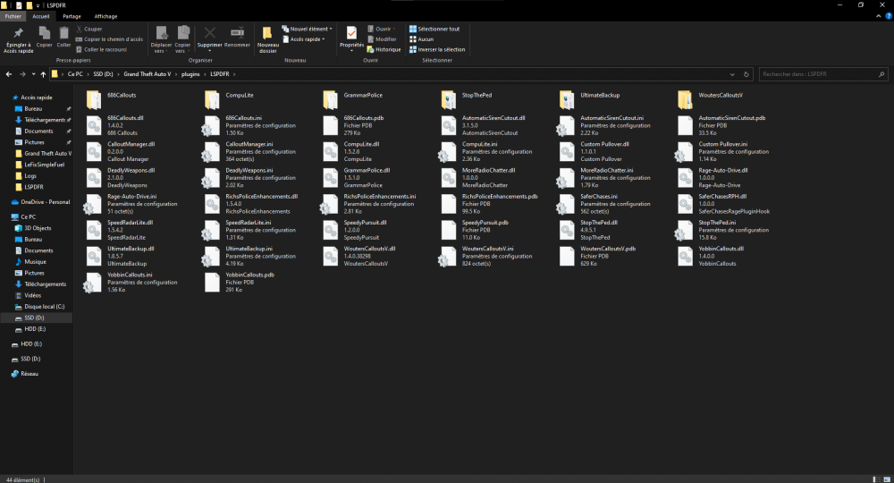Open the Copier vers command

(x=182, y=40)
